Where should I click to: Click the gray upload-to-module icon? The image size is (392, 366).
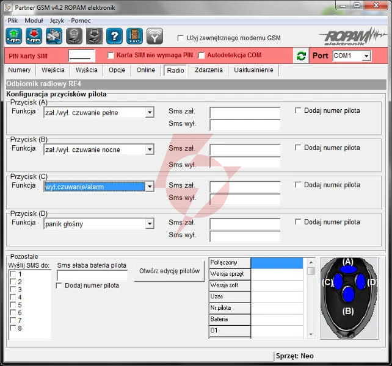coord(74,37)
